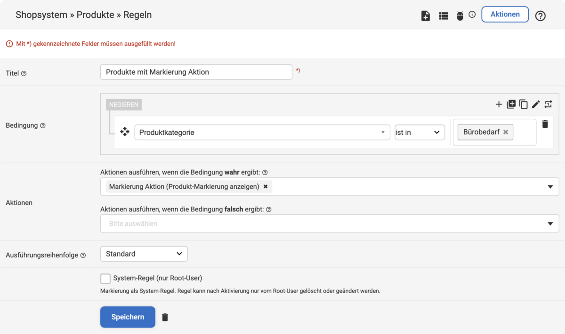The image size is (565, 334).
Task: Delete the rule with trash icon beside Speichern
Action: 165,318
